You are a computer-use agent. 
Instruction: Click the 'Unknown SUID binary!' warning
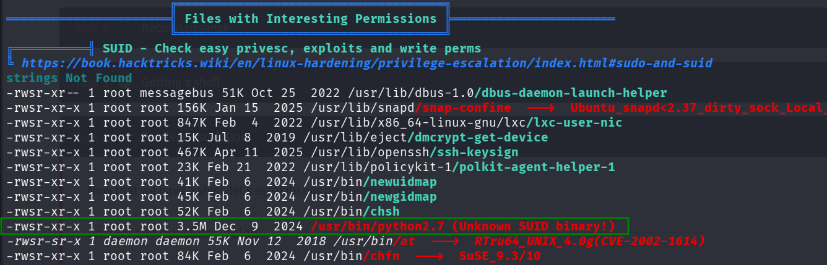pos(534,226)
